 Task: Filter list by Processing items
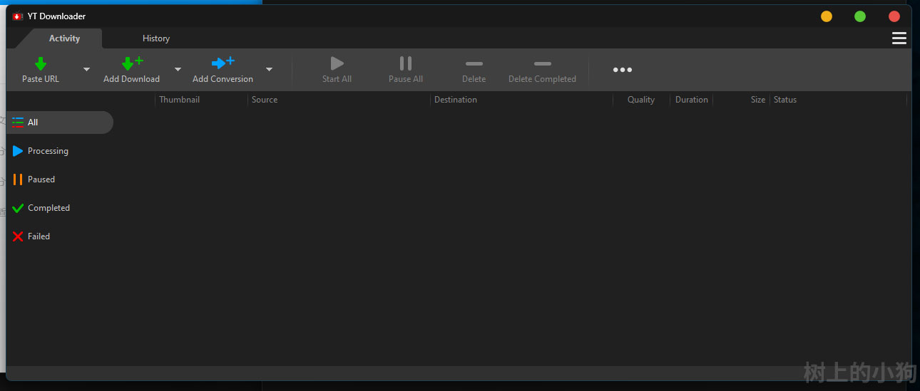pos(47,151)
